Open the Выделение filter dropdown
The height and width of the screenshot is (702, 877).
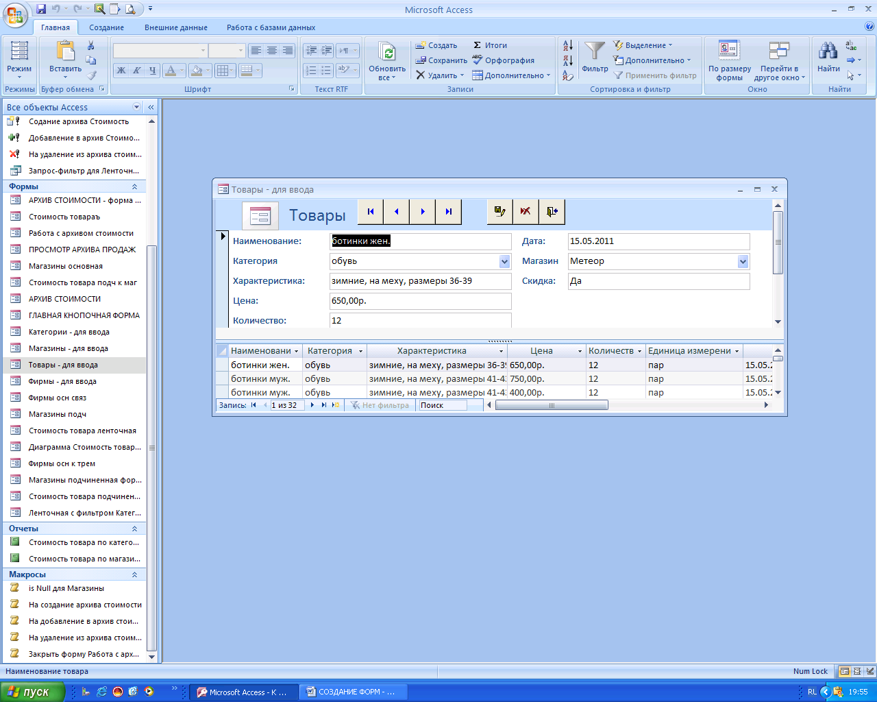tap(643, 45)
